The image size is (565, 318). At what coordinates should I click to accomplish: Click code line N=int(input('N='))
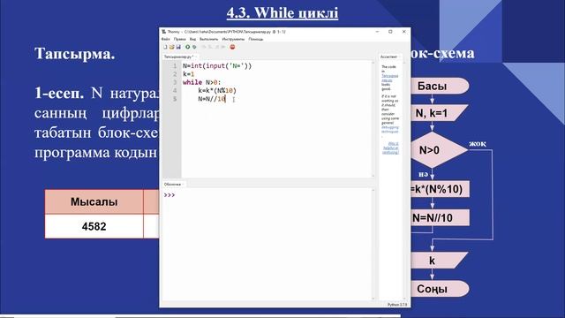coord(217,65)
